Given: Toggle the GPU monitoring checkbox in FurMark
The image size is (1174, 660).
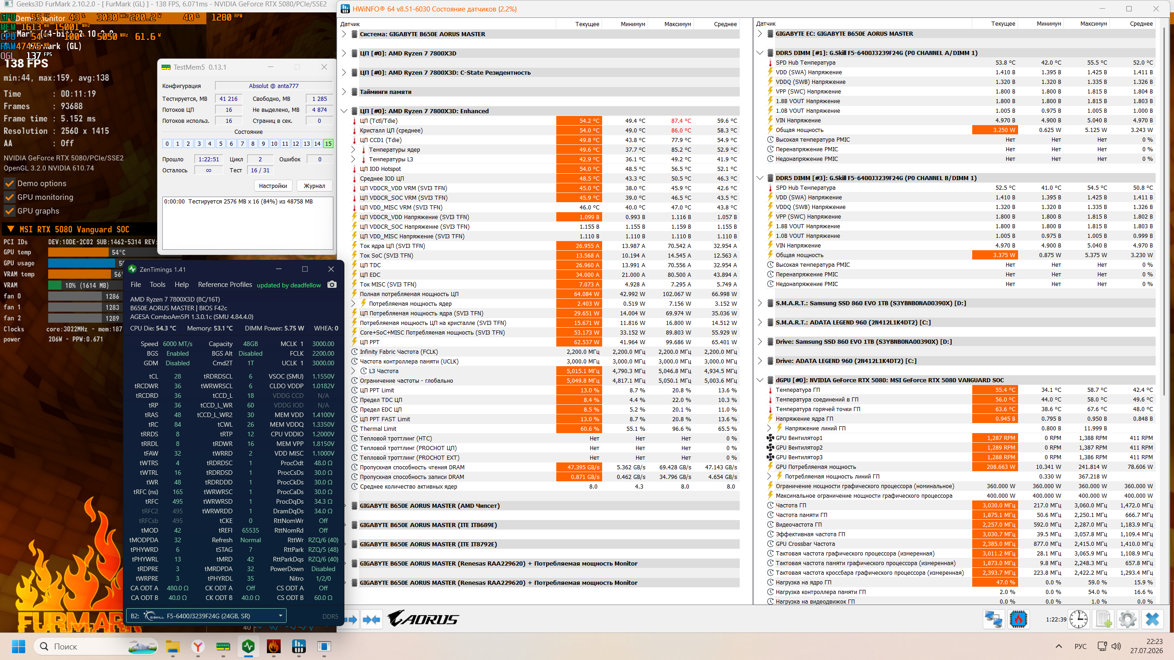Looking at the screenshot, I should click(9, 197).
